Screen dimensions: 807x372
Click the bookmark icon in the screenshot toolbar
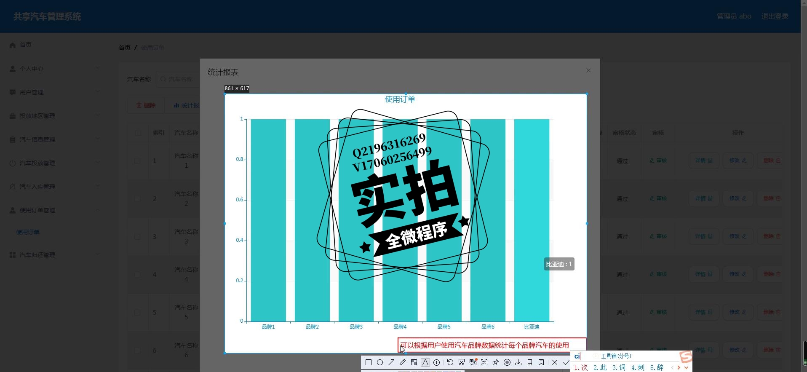[x=541, y=362]
